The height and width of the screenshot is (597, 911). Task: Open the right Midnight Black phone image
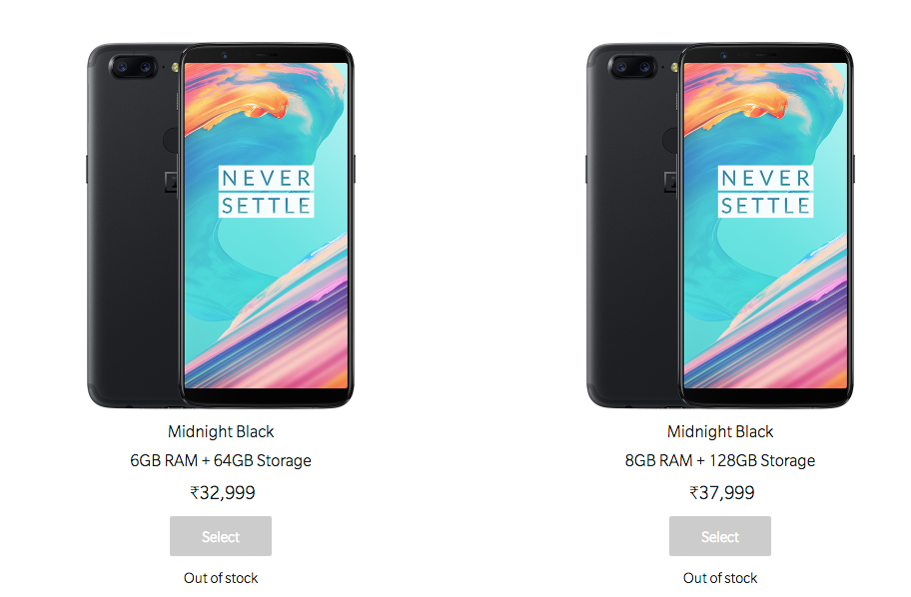(720, 226)
